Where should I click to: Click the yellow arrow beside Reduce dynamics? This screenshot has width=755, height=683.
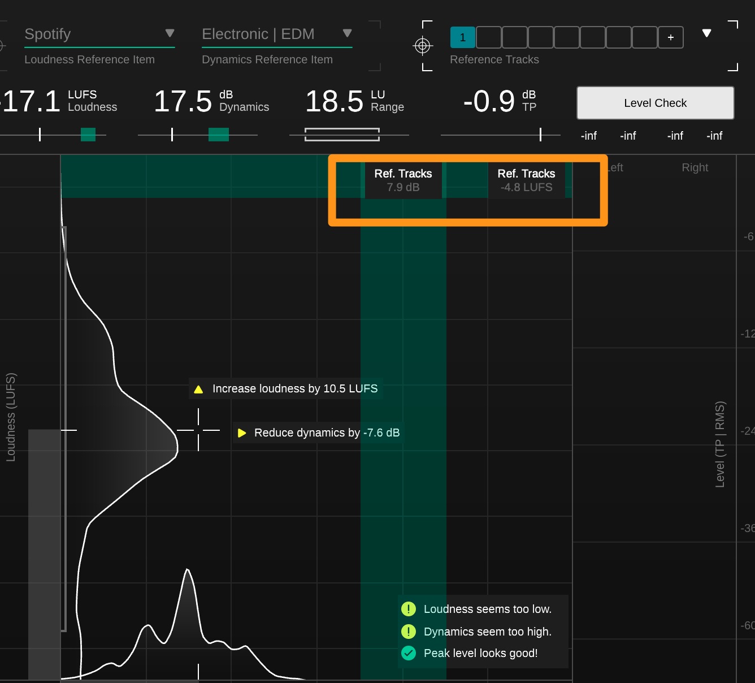[x=242, y=433]
